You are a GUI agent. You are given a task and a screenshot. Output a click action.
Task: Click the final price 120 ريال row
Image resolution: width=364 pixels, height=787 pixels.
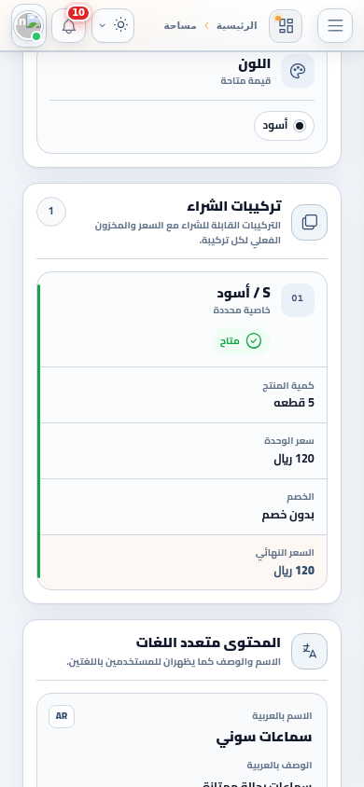pos(183,562)
